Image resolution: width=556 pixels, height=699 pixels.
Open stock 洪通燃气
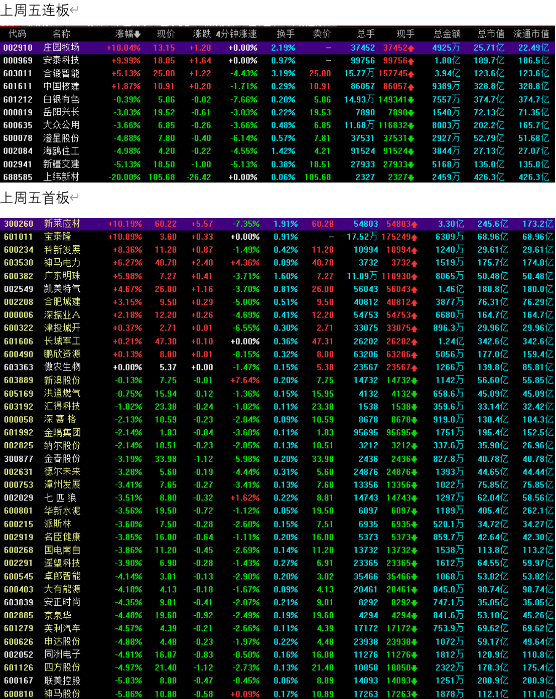click(62, 394)
